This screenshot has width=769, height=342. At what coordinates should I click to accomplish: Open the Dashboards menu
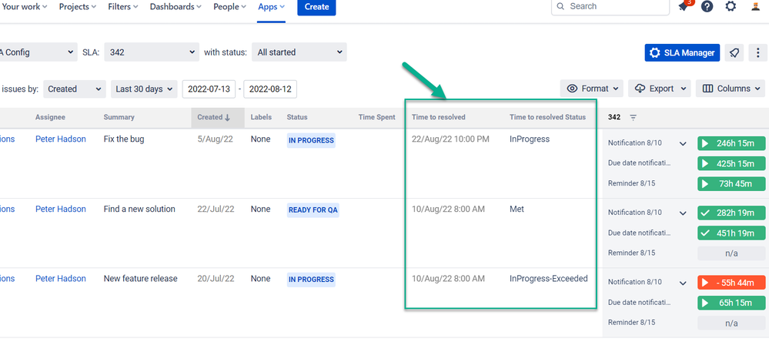coord(176,7)
